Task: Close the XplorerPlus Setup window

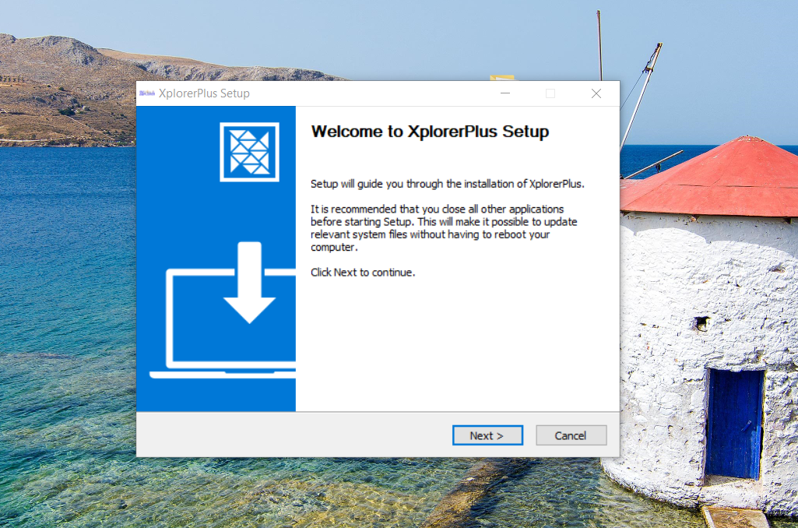Action: (x=596, y=93)
